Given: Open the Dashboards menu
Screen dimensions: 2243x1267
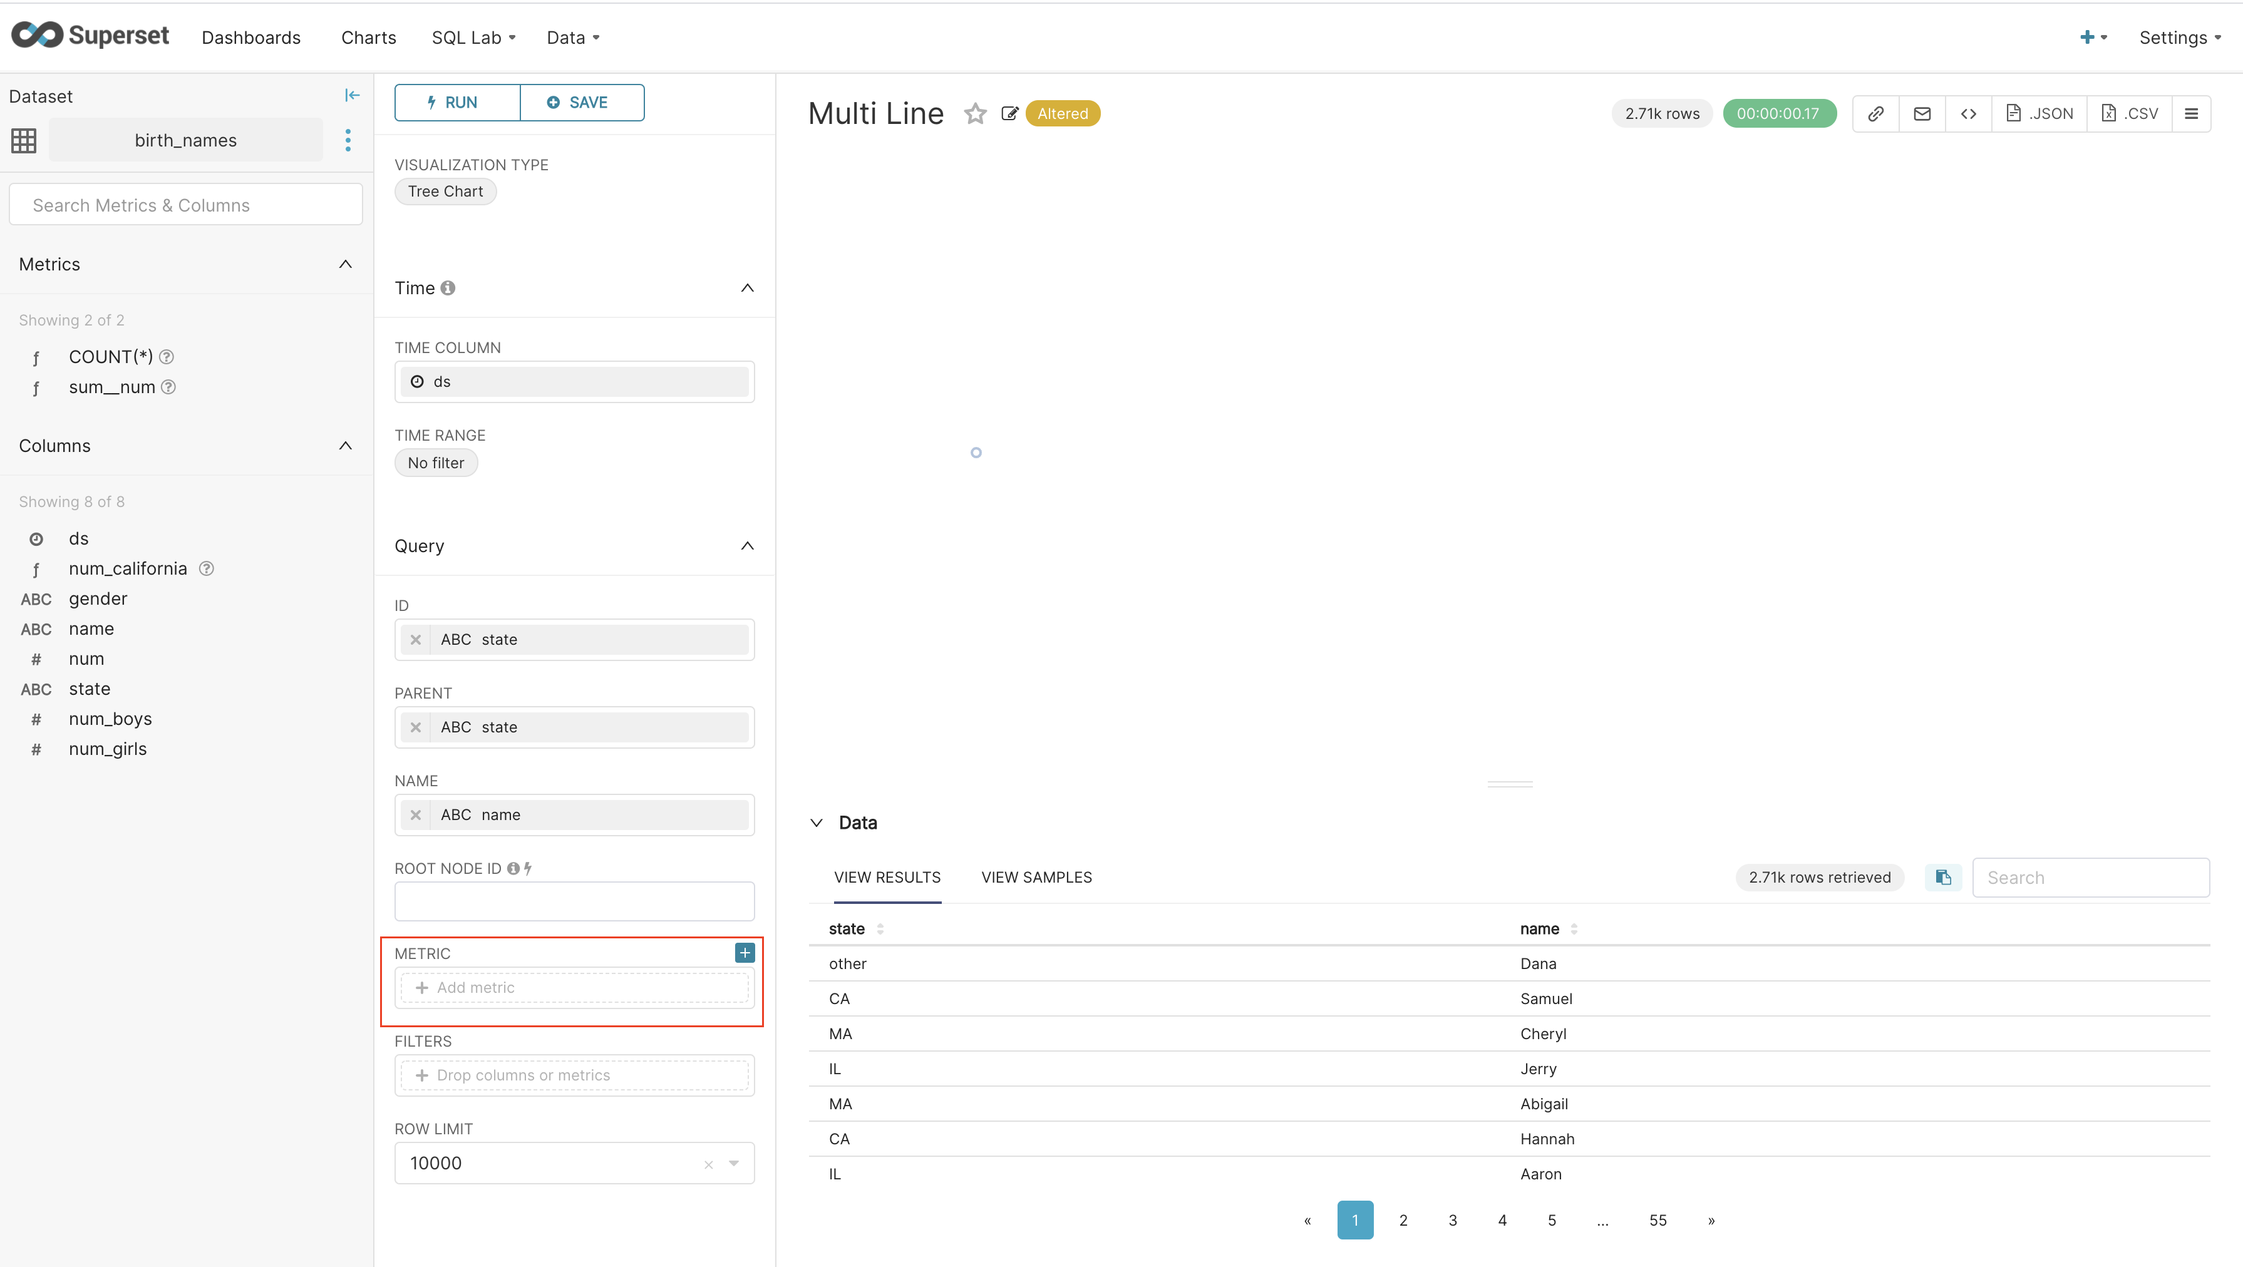Looking at the screenshot, I should (x=250, y=38).
